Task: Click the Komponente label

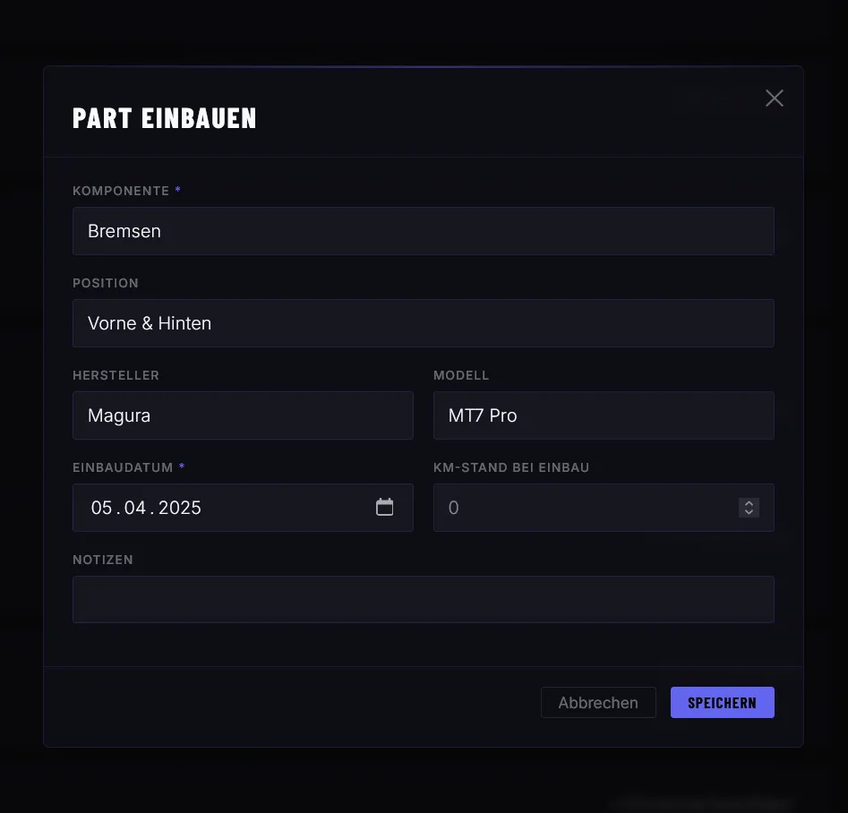Action: pos(121,191)
